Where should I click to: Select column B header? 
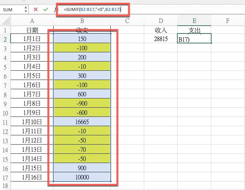coord(82,21)
